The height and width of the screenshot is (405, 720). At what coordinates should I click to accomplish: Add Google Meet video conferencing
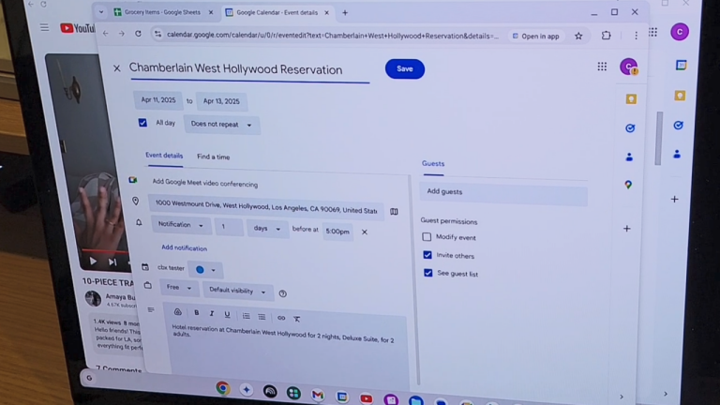(x=204, y=183)
